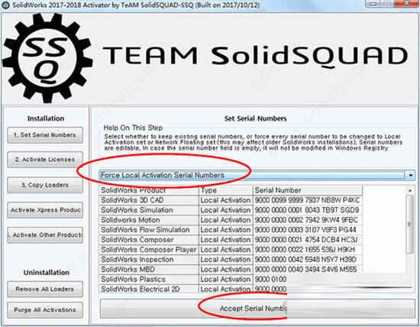Select the SolidWorks Electrical 2D product cell

(149, 290)
